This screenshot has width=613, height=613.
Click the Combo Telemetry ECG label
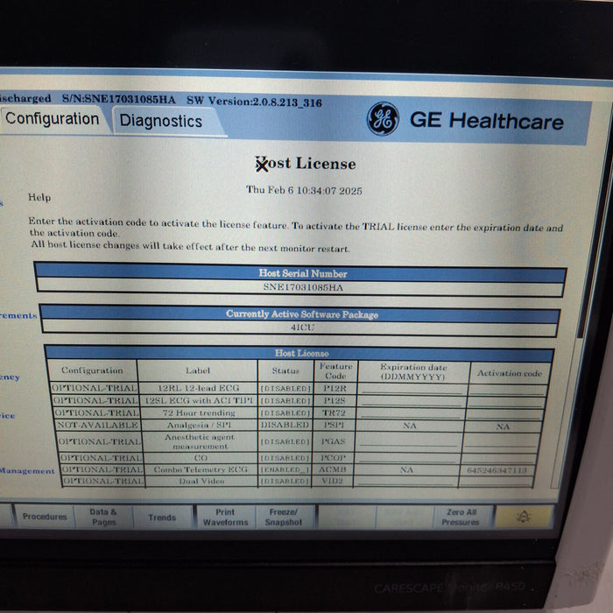click(201, 469)
